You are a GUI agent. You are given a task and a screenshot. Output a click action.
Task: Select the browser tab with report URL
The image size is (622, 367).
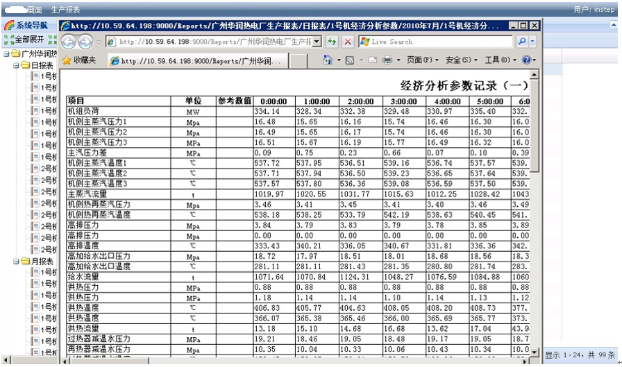pos(197,60)
